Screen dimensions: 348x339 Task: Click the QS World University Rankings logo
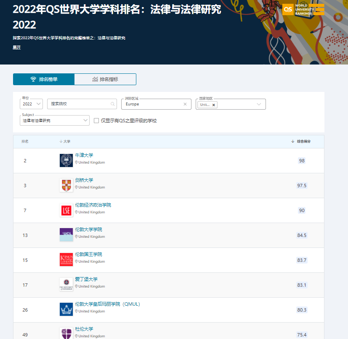[303, 10]
